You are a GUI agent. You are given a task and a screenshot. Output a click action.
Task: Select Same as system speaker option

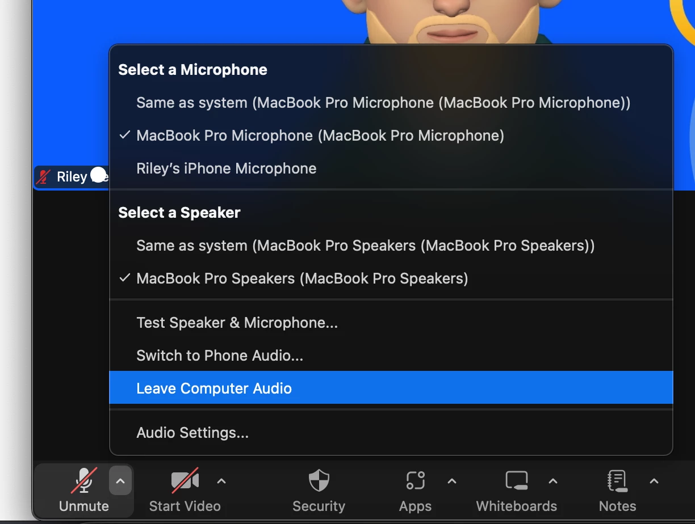point(391,246)
